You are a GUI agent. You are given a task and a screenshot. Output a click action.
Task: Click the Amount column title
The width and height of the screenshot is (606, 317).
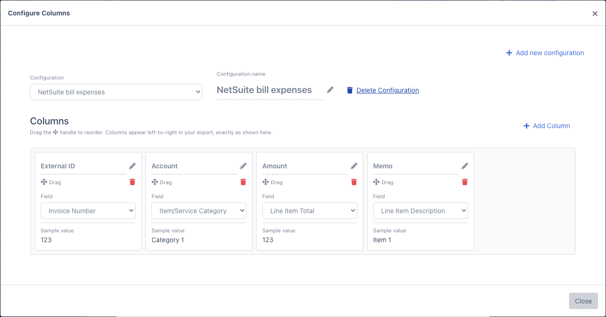pos(275,166)
